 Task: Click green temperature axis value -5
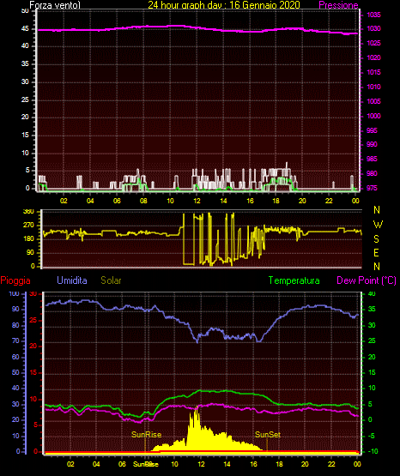(372, 436)
